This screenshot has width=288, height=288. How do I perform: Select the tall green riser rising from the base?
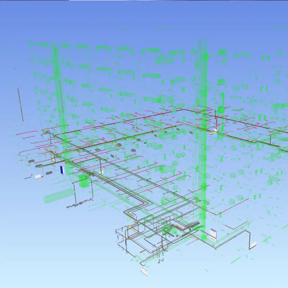click(x=201, y=140)
